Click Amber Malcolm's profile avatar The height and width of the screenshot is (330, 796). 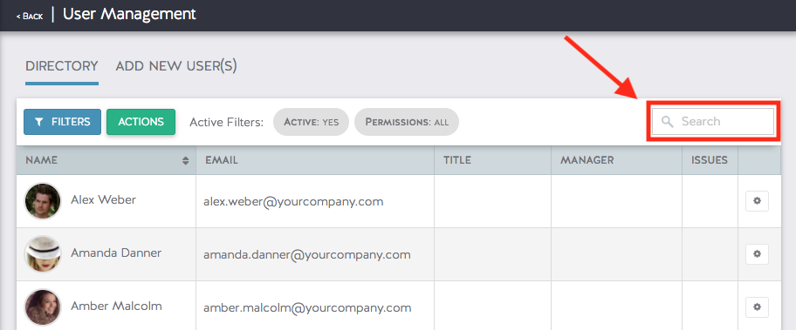(43, 307)
